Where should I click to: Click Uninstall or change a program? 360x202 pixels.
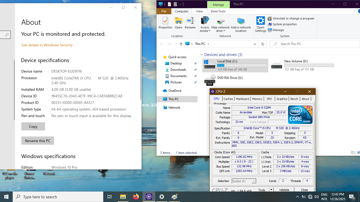[293, 18]
